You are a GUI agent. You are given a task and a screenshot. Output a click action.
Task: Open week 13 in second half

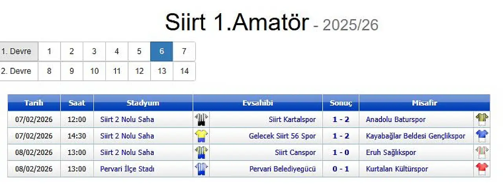click(162, 71)
